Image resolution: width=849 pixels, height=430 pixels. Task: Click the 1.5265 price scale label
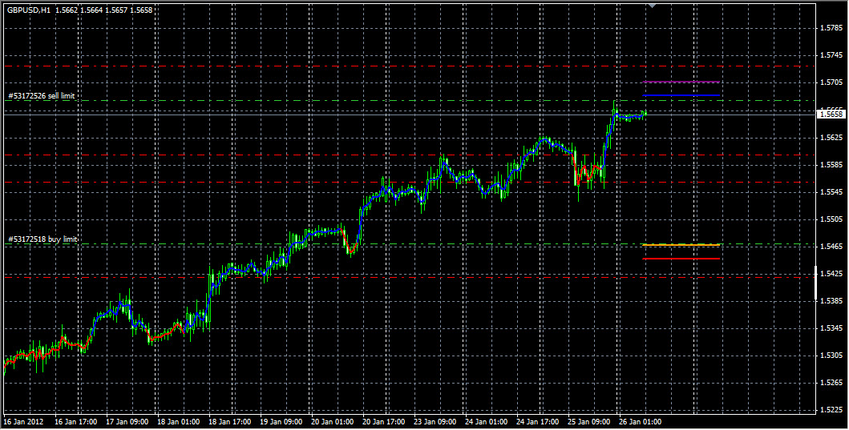(831, 383)
